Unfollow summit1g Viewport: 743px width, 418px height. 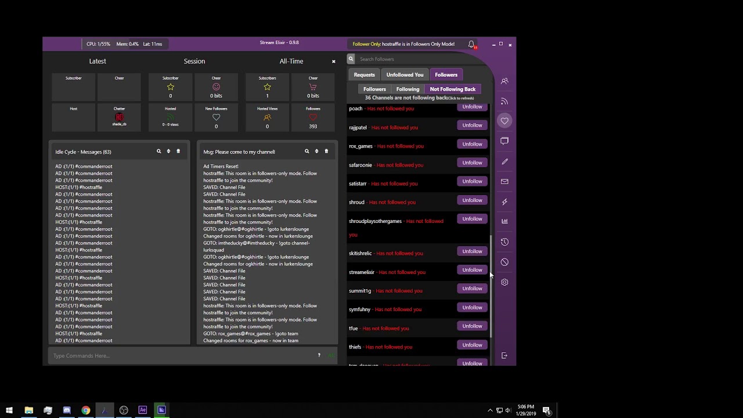tap(473, 289)
